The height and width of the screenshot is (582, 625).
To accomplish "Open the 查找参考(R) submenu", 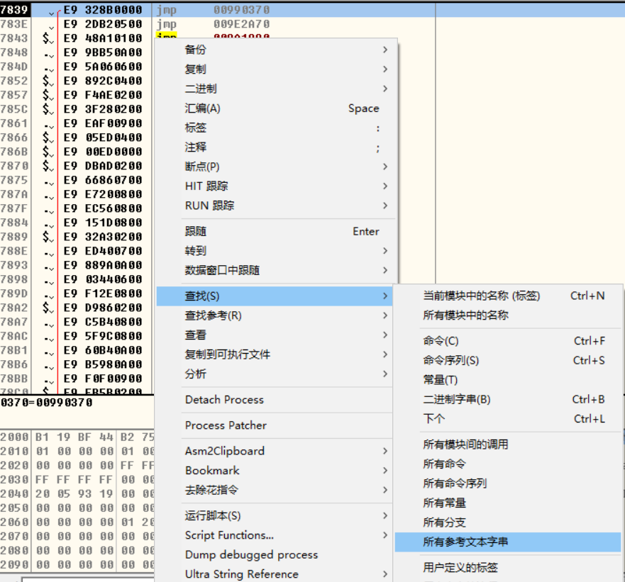I will click(213, 315).
